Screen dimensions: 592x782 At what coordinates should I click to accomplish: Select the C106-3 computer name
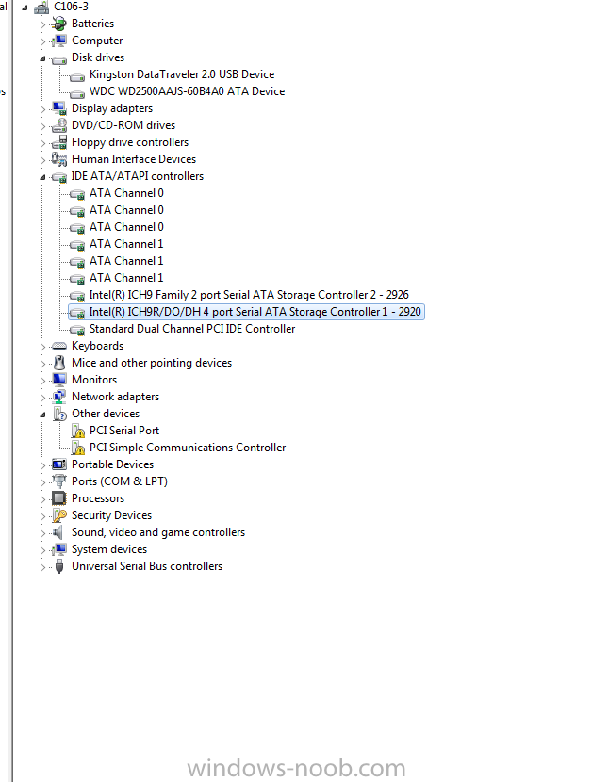[71, 7]
